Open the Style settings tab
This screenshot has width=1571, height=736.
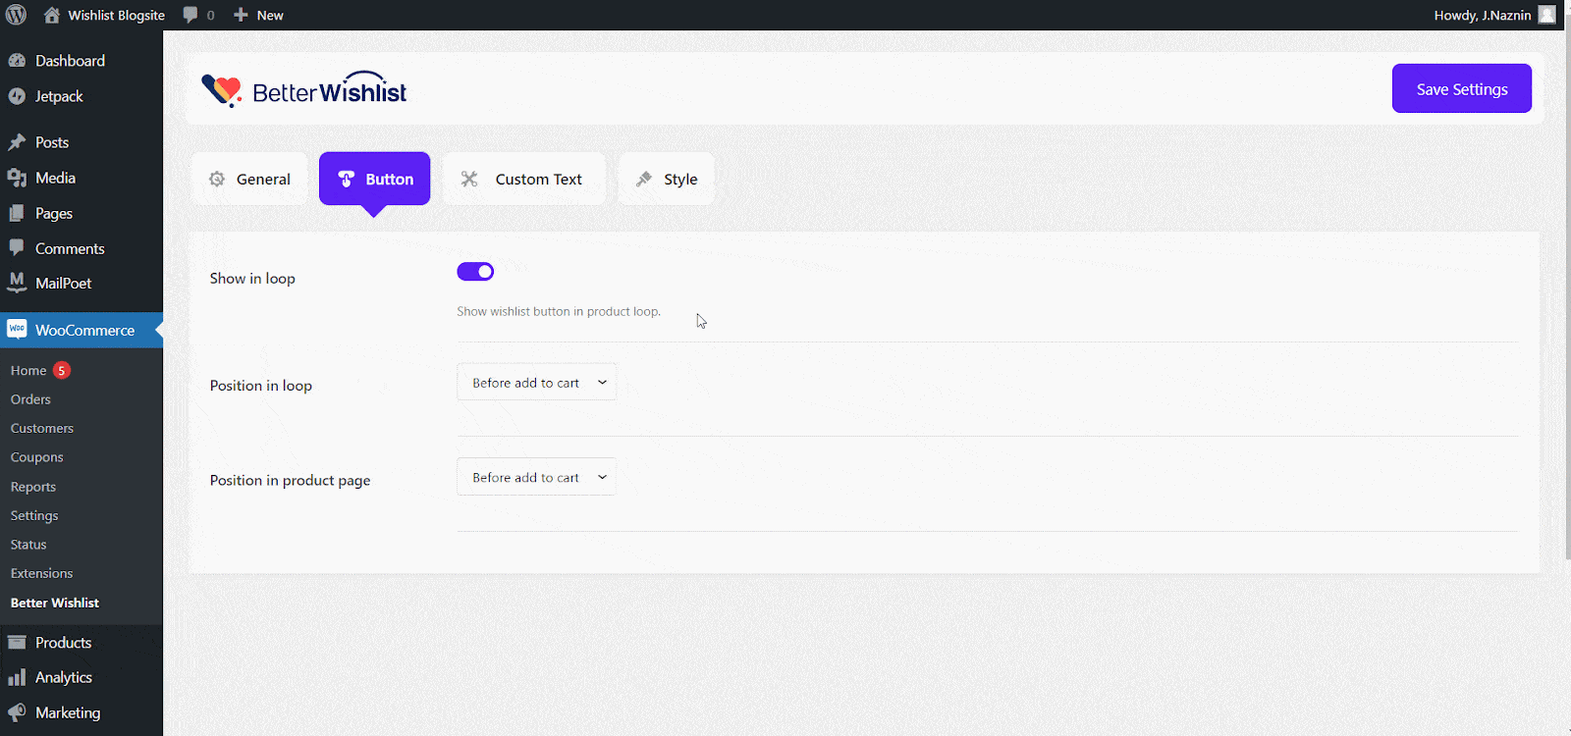pyautogui.click(x=666, y=179)
